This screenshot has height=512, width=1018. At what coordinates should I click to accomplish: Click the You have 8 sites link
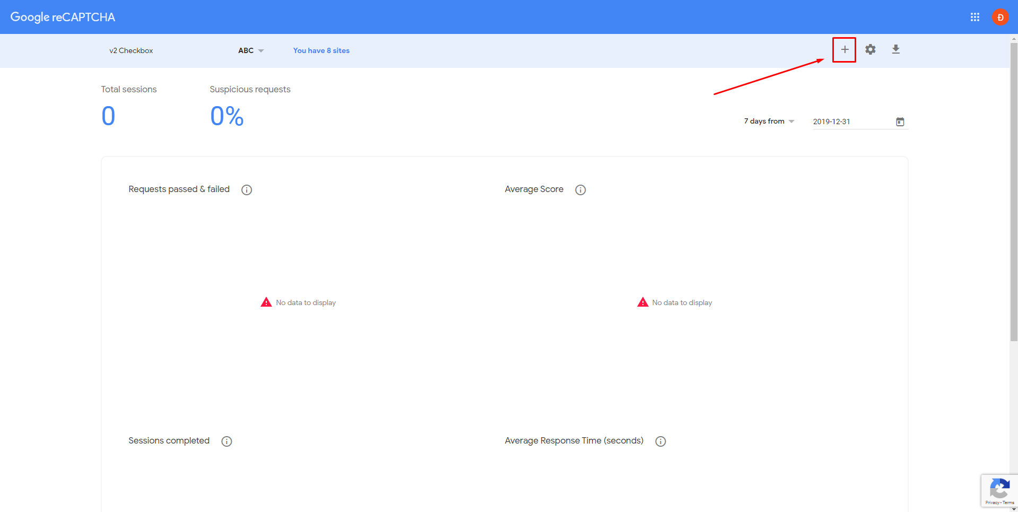coord(321,51)
